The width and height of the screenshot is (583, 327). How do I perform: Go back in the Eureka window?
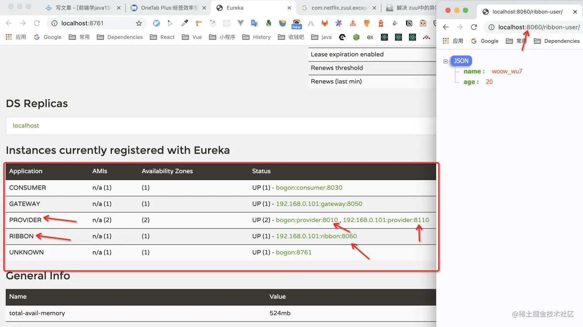[9, 23]
